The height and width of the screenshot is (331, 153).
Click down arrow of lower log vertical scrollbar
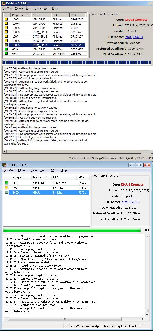pos(147,315)
